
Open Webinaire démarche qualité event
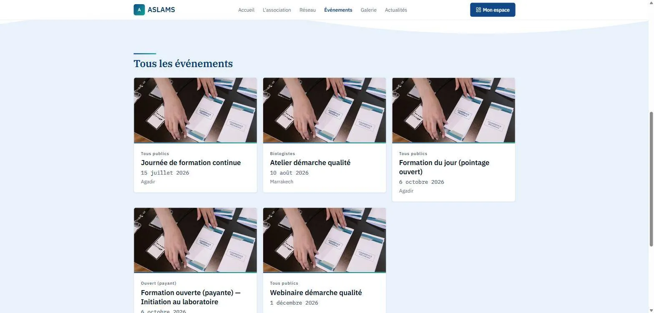pyautogui.click(x=316, y=293)
